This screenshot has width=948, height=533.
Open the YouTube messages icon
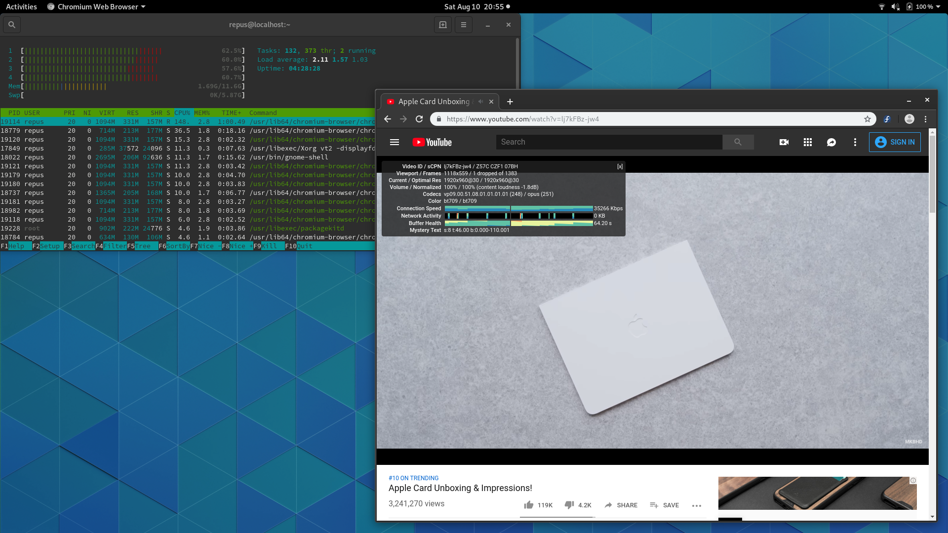831,142
